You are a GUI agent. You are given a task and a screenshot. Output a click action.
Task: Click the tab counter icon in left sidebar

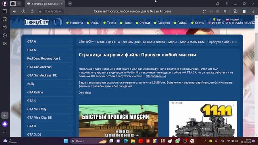tap(5, 11)
